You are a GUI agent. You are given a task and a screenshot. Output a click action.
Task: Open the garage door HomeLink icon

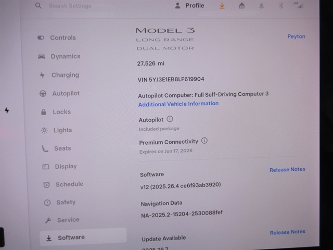pos(241,6)
